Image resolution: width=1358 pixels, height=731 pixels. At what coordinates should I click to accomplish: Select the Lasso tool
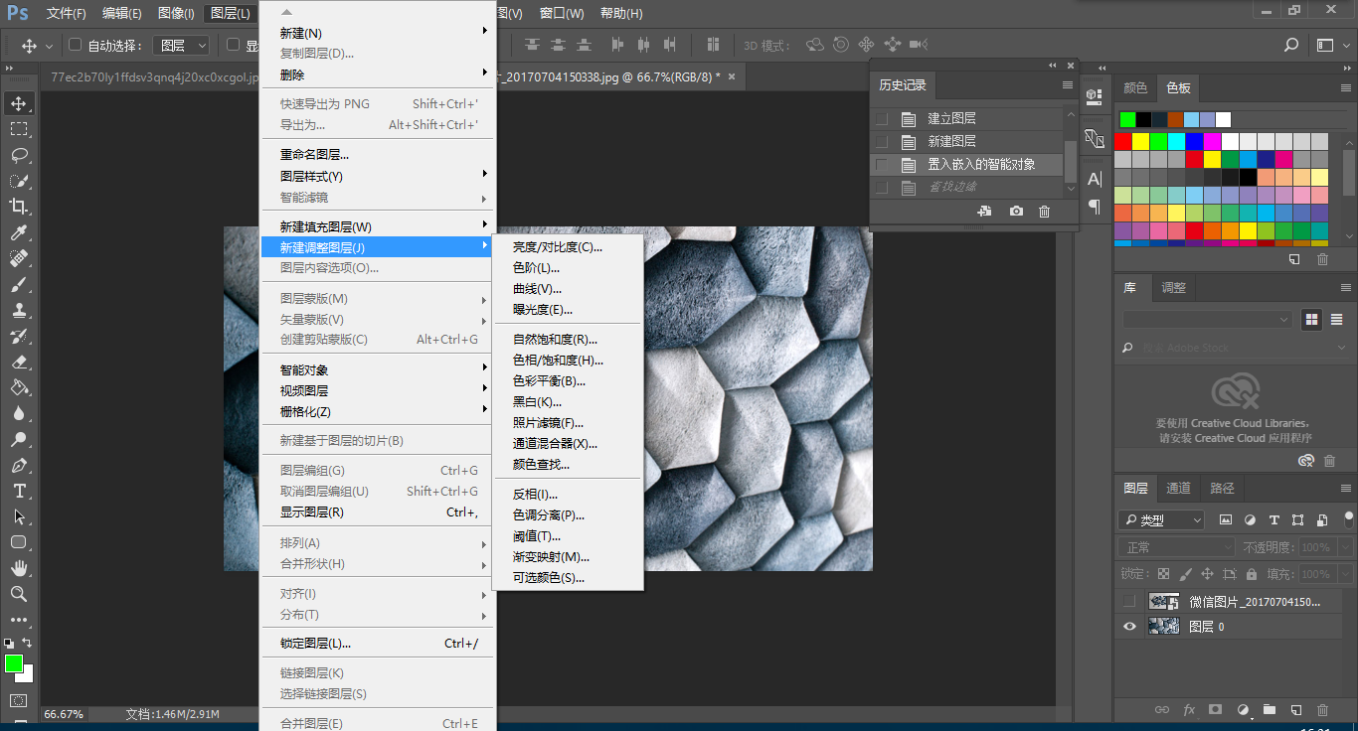point(19,155)
